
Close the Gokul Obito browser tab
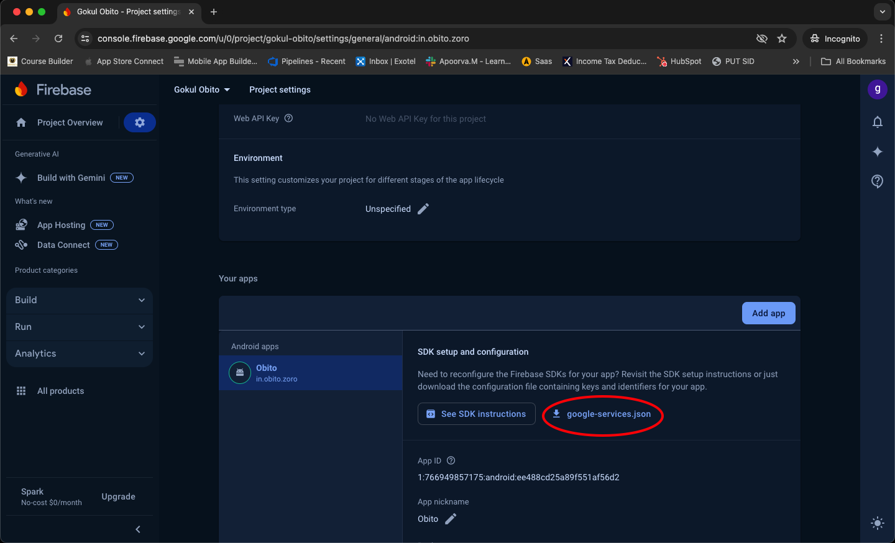pyautogui.click(x=191, y=12)
